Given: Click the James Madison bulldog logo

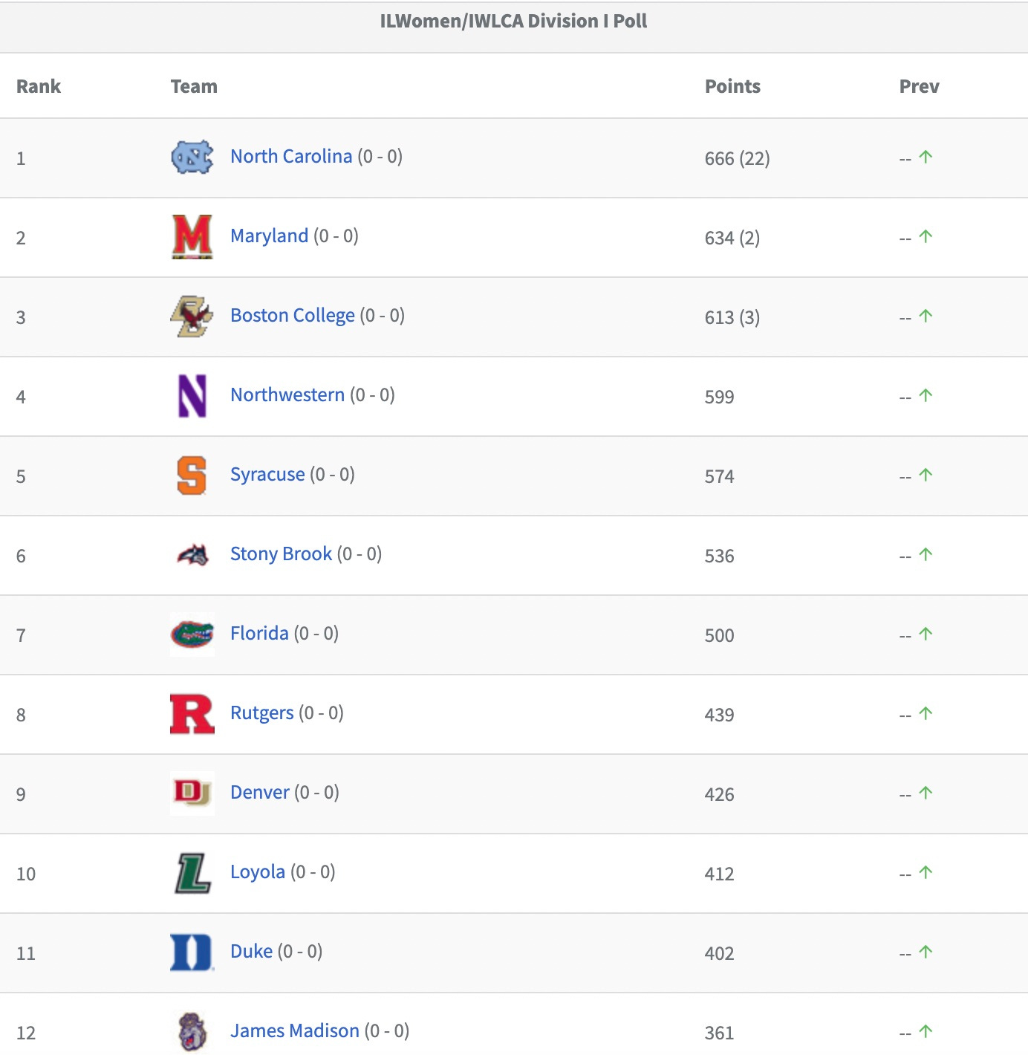Looking at the screenshot, I should [192, 1031].
